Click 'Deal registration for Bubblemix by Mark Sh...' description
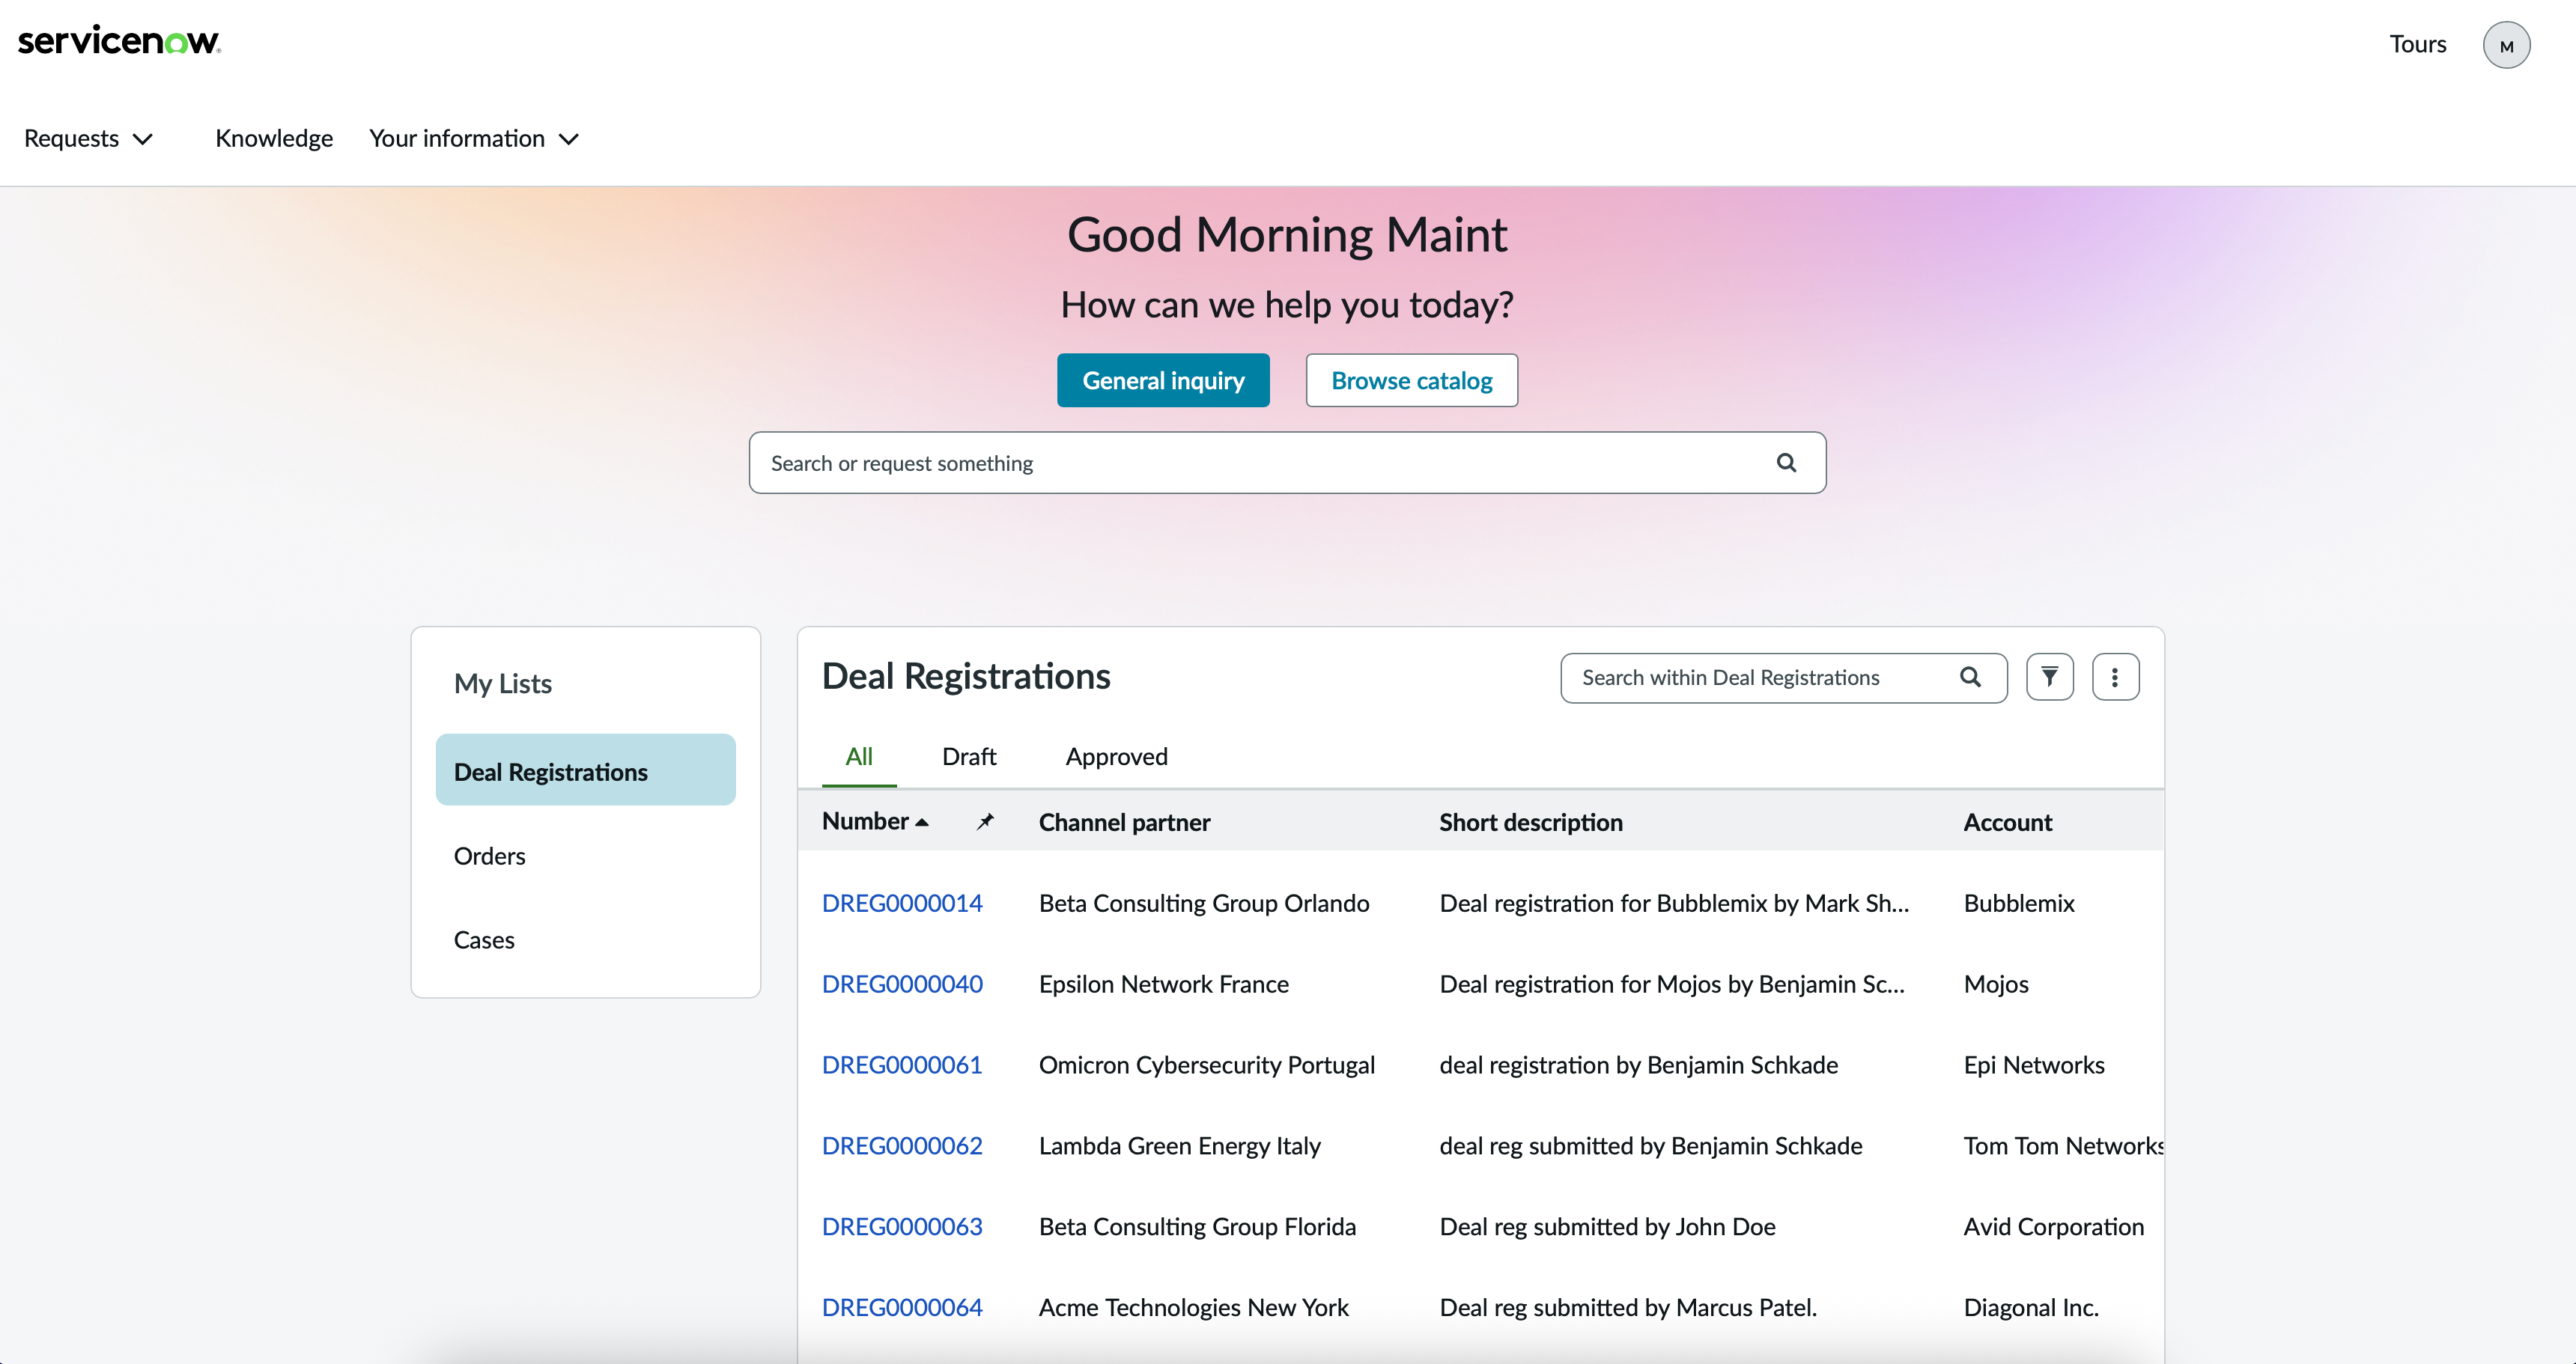The width and height of the screenshot is (2576, 1364). tap(1674, 903)
